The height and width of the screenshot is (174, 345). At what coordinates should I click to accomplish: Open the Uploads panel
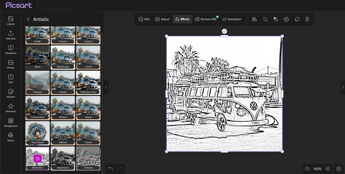tap(10, 35)
